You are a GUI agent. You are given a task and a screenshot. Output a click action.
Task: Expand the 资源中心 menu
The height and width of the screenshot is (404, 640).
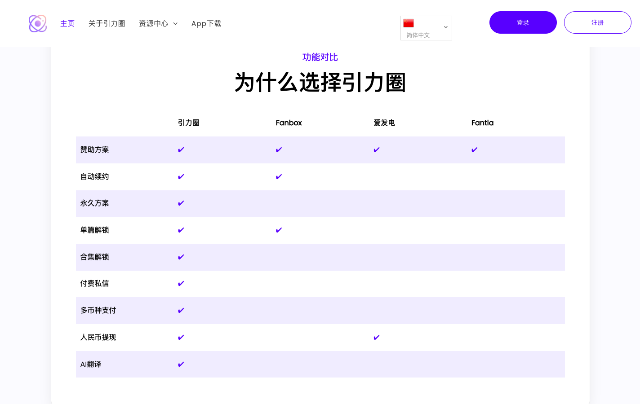click(158, 23)
